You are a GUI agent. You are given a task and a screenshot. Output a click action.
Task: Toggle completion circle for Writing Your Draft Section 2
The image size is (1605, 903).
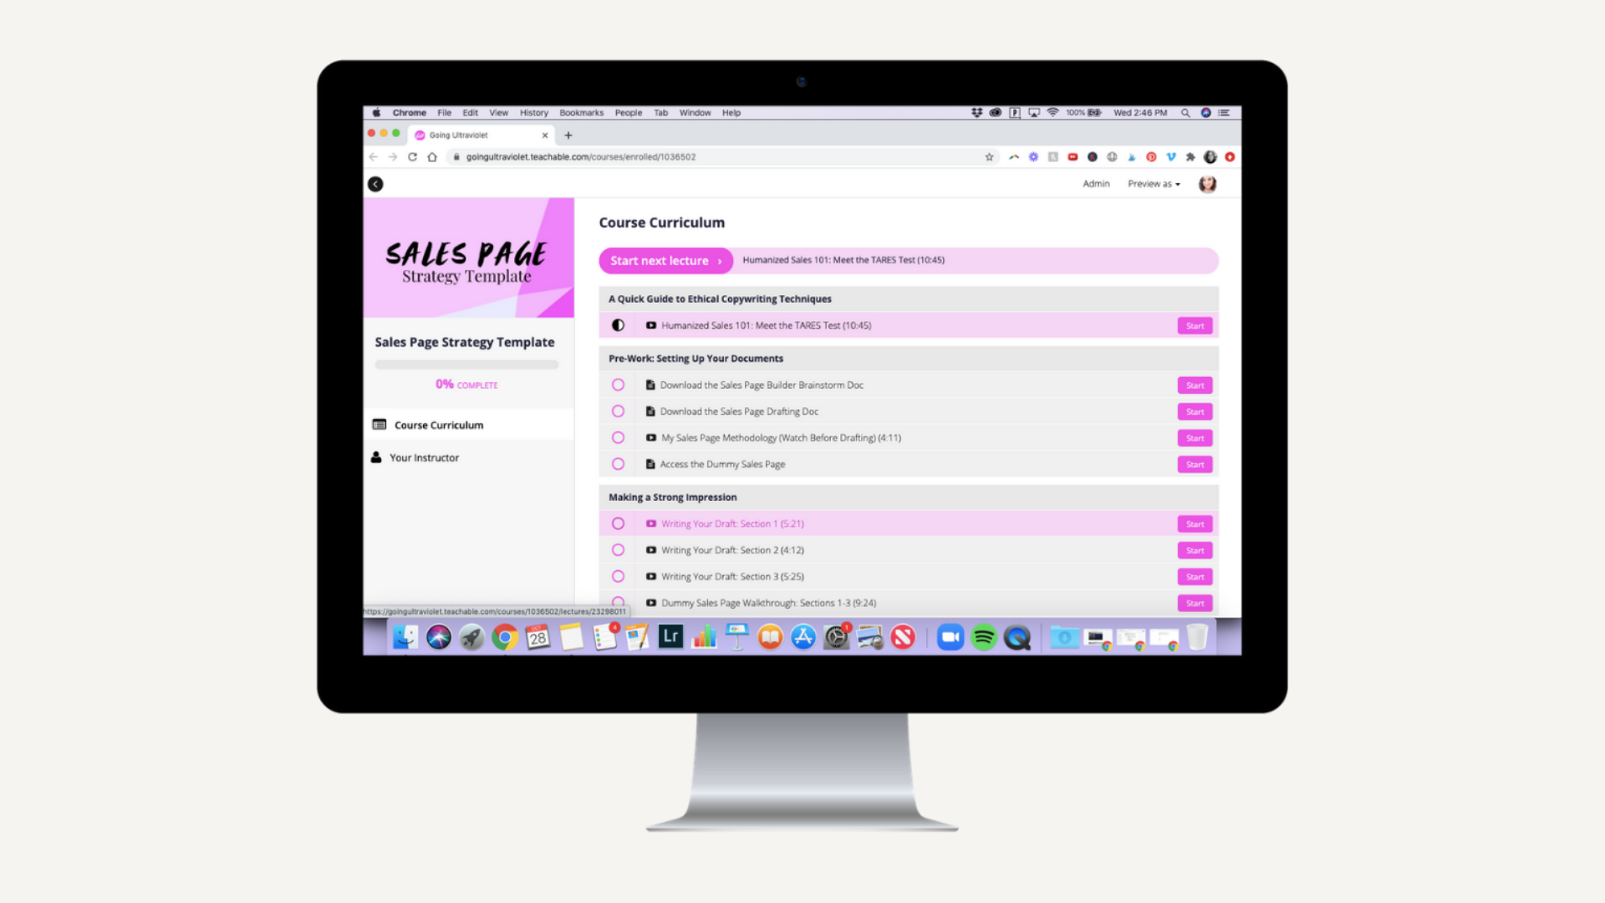point(617,549)
